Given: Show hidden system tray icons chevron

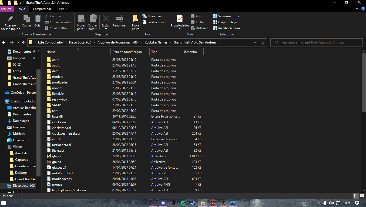Looking at the screenshot, I should [318, 203].
